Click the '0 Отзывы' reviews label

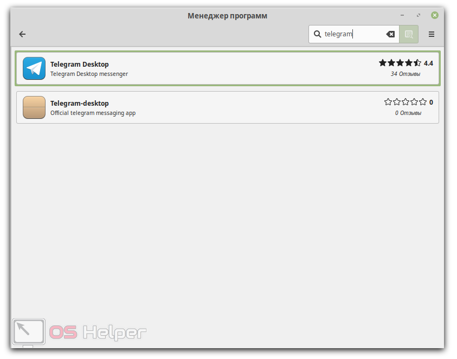tap(408, 113)
